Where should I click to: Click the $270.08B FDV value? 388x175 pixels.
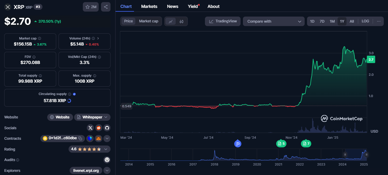(x=30, y=63)
